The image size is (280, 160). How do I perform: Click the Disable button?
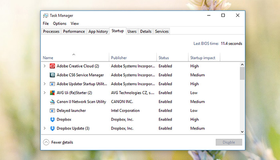tap(229, 142)
